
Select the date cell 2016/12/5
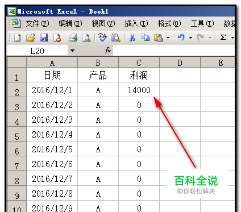[52, 149]
